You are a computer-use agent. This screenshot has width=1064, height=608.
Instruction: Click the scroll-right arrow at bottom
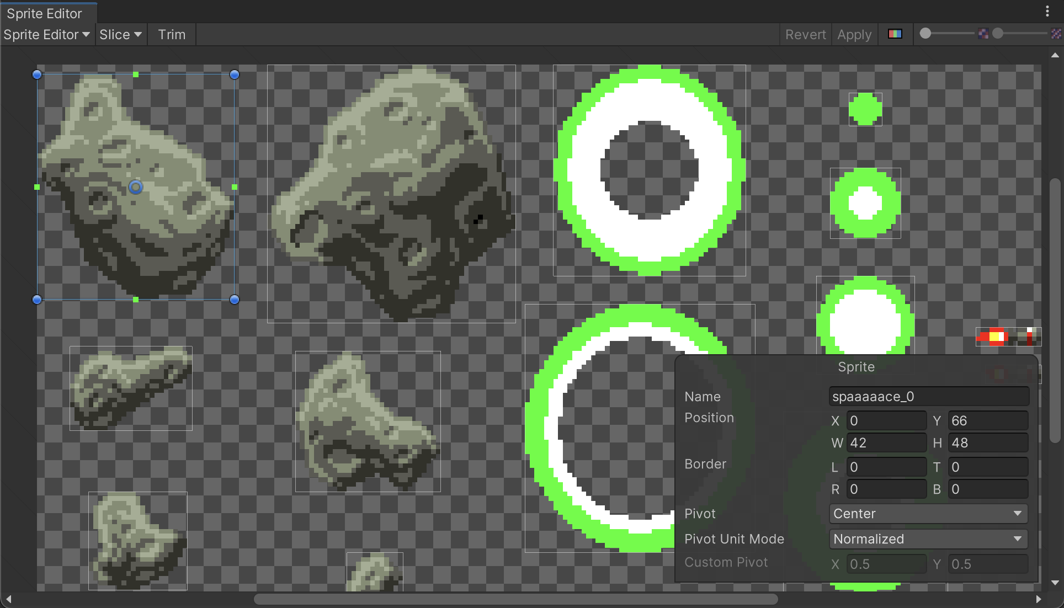[x=1039, y=599]
